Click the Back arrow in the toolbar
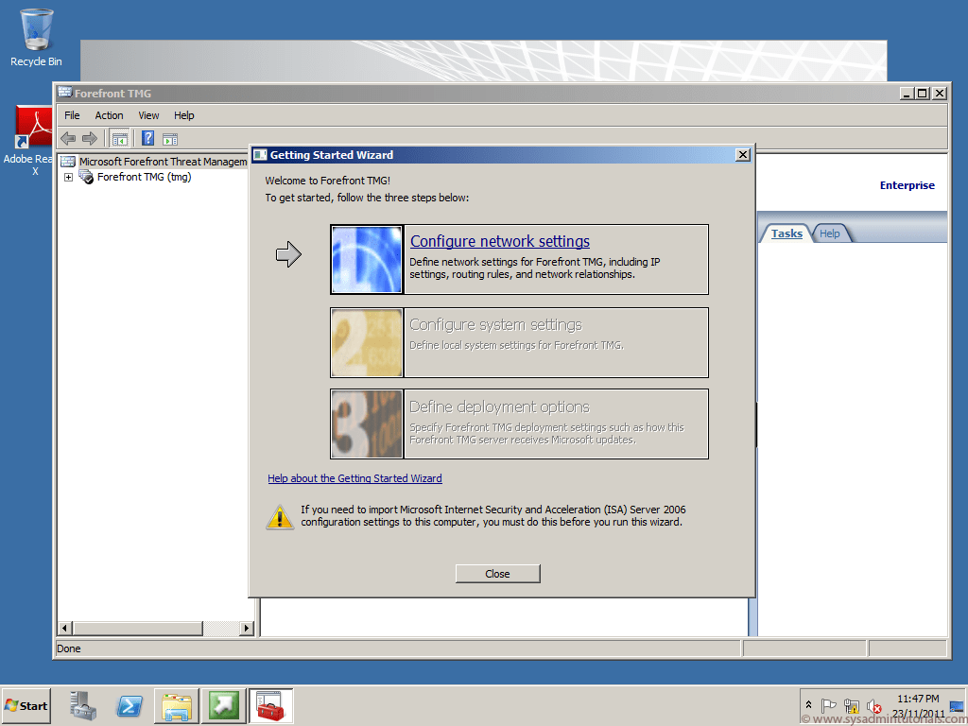Image resolution: width=968 pixels, height=726 pixels. (x=68, y=138)
